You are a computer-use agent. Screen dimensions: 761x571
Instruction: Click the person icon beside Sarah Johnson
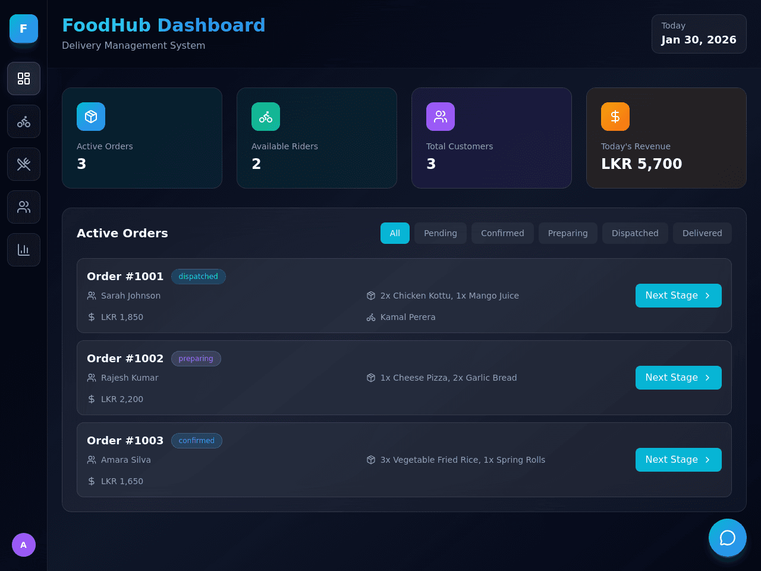click(x=92, y=296)
